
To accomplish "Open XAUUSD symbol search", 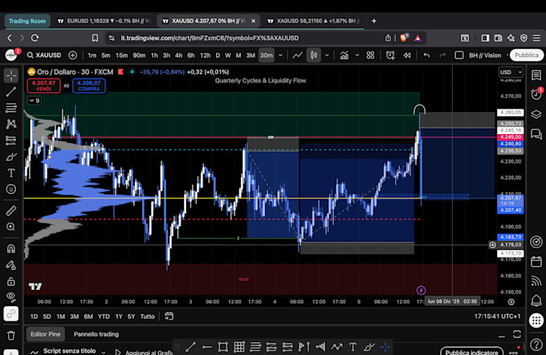I will pyautogui.click(x=45, y=55).
